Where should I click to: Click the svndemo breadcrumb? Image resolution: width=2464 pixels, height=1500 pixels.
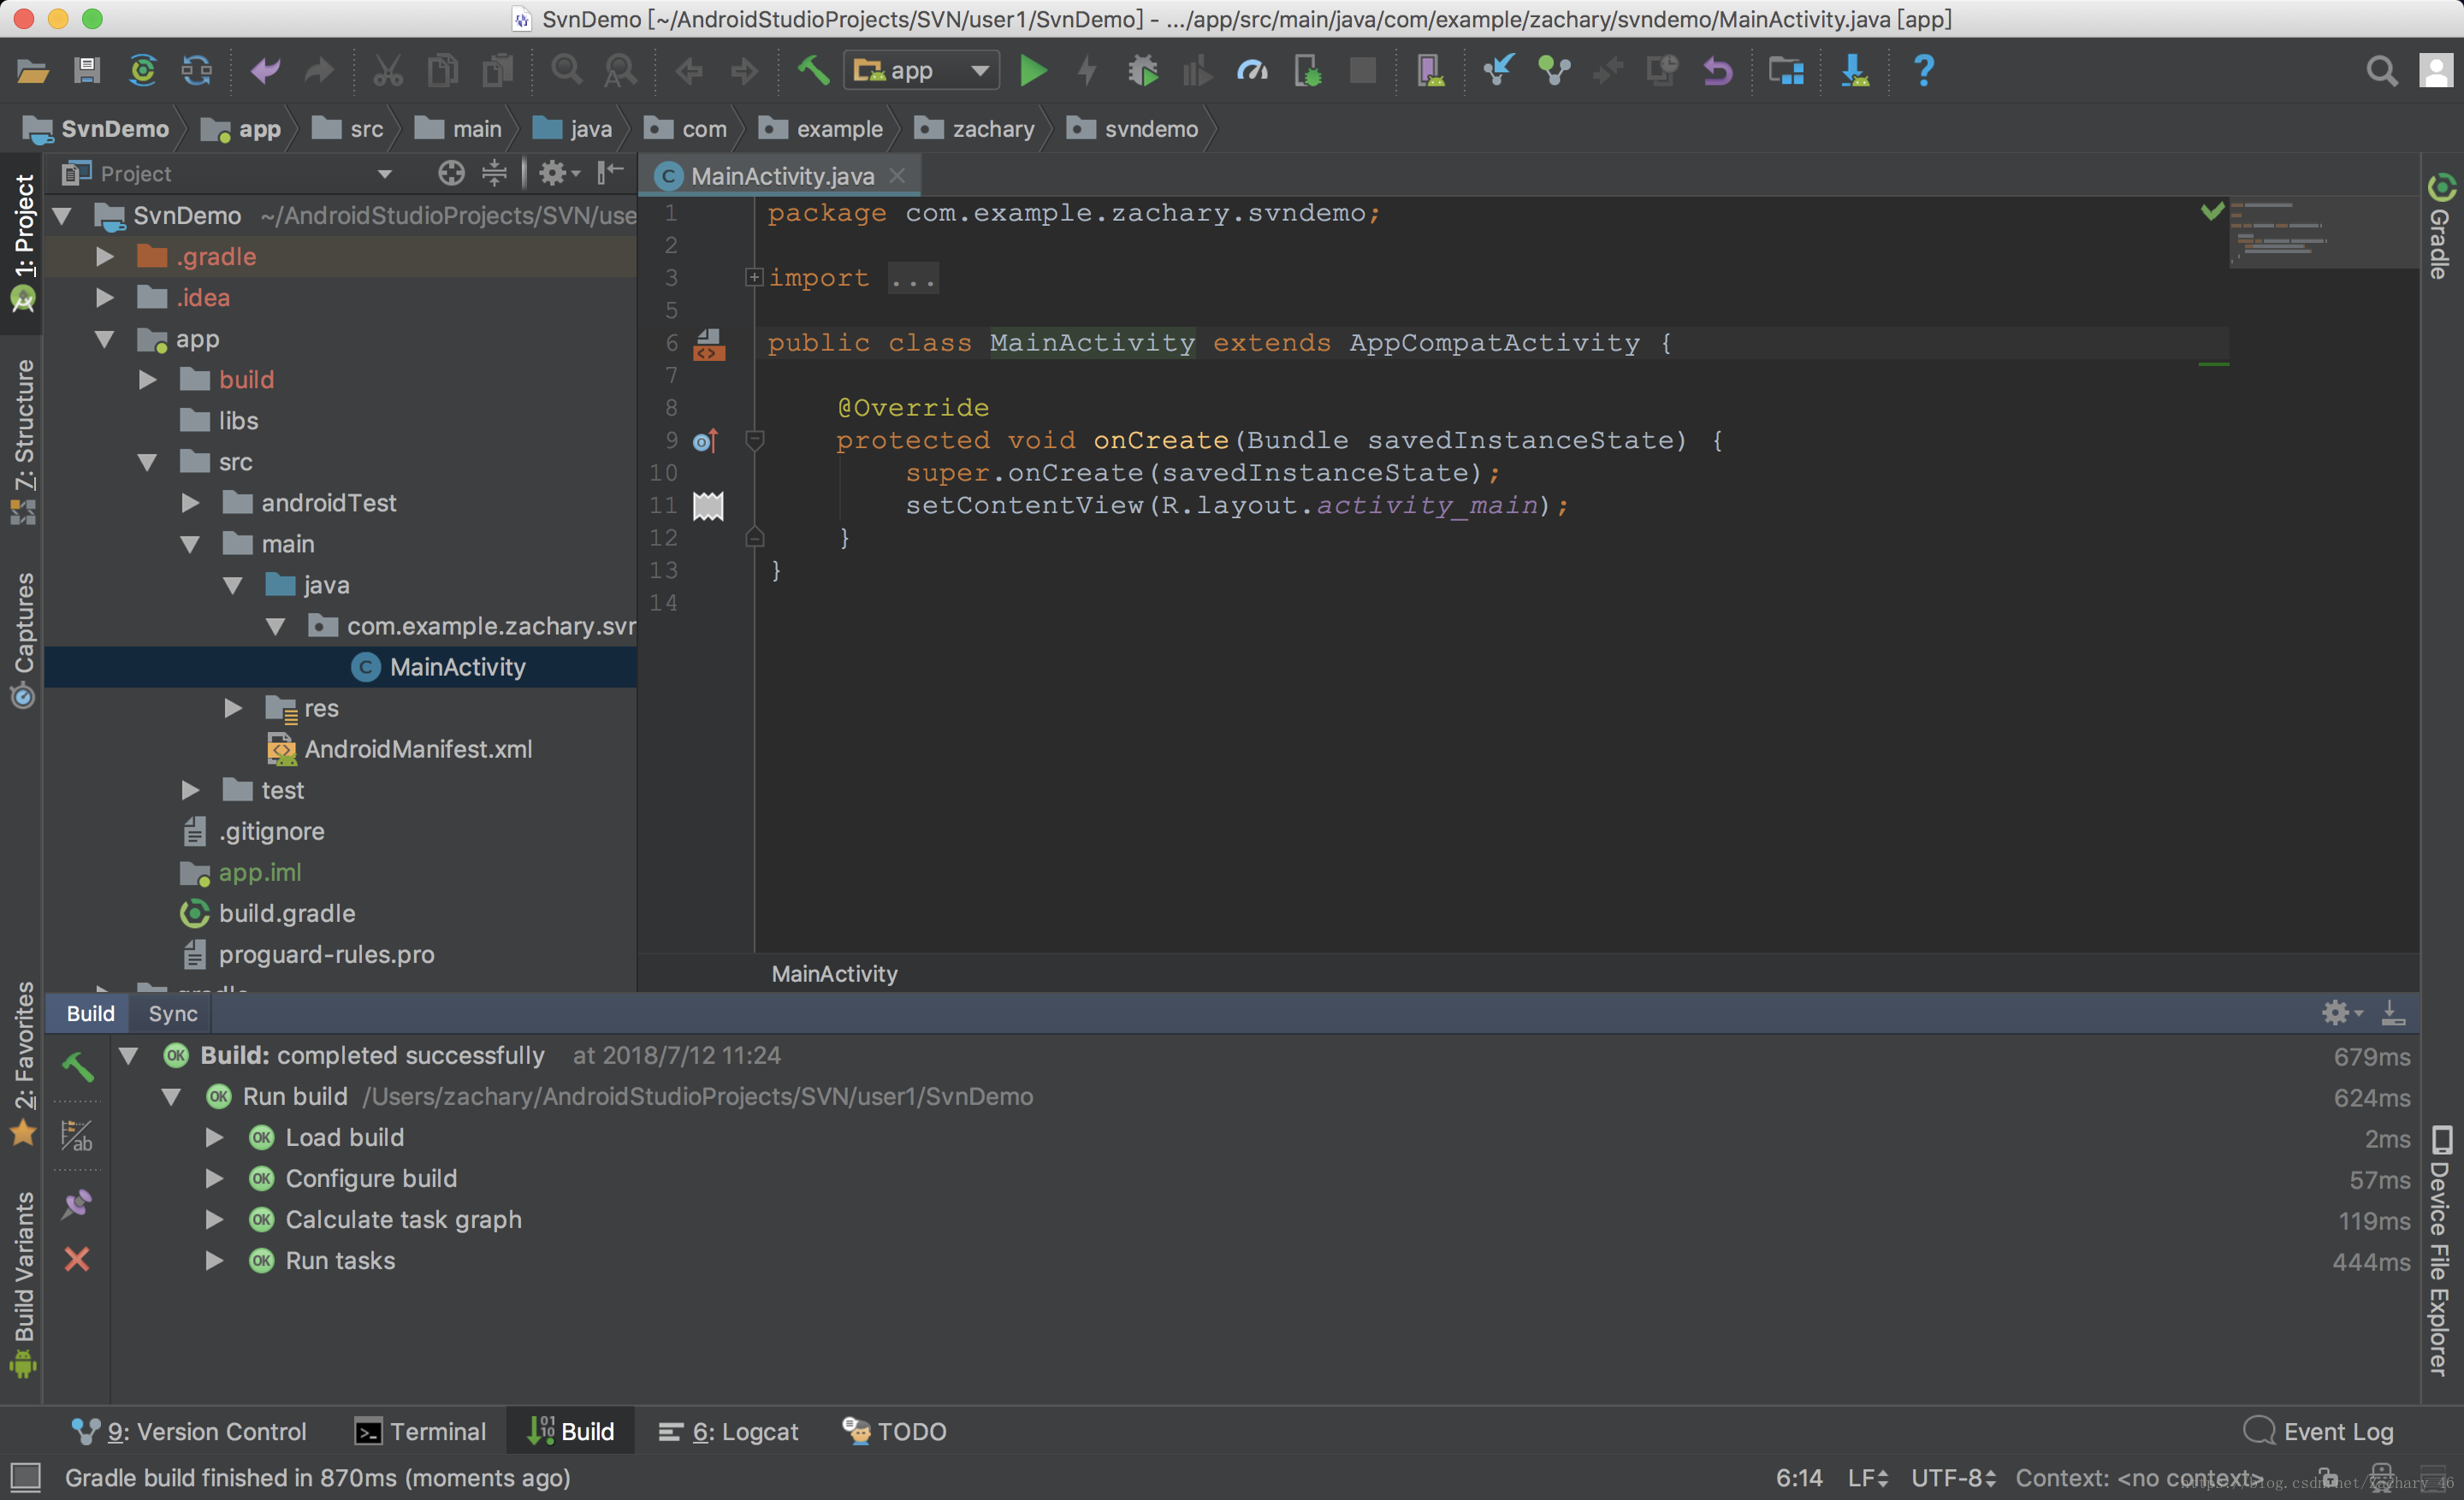[x=1133, y=128]
